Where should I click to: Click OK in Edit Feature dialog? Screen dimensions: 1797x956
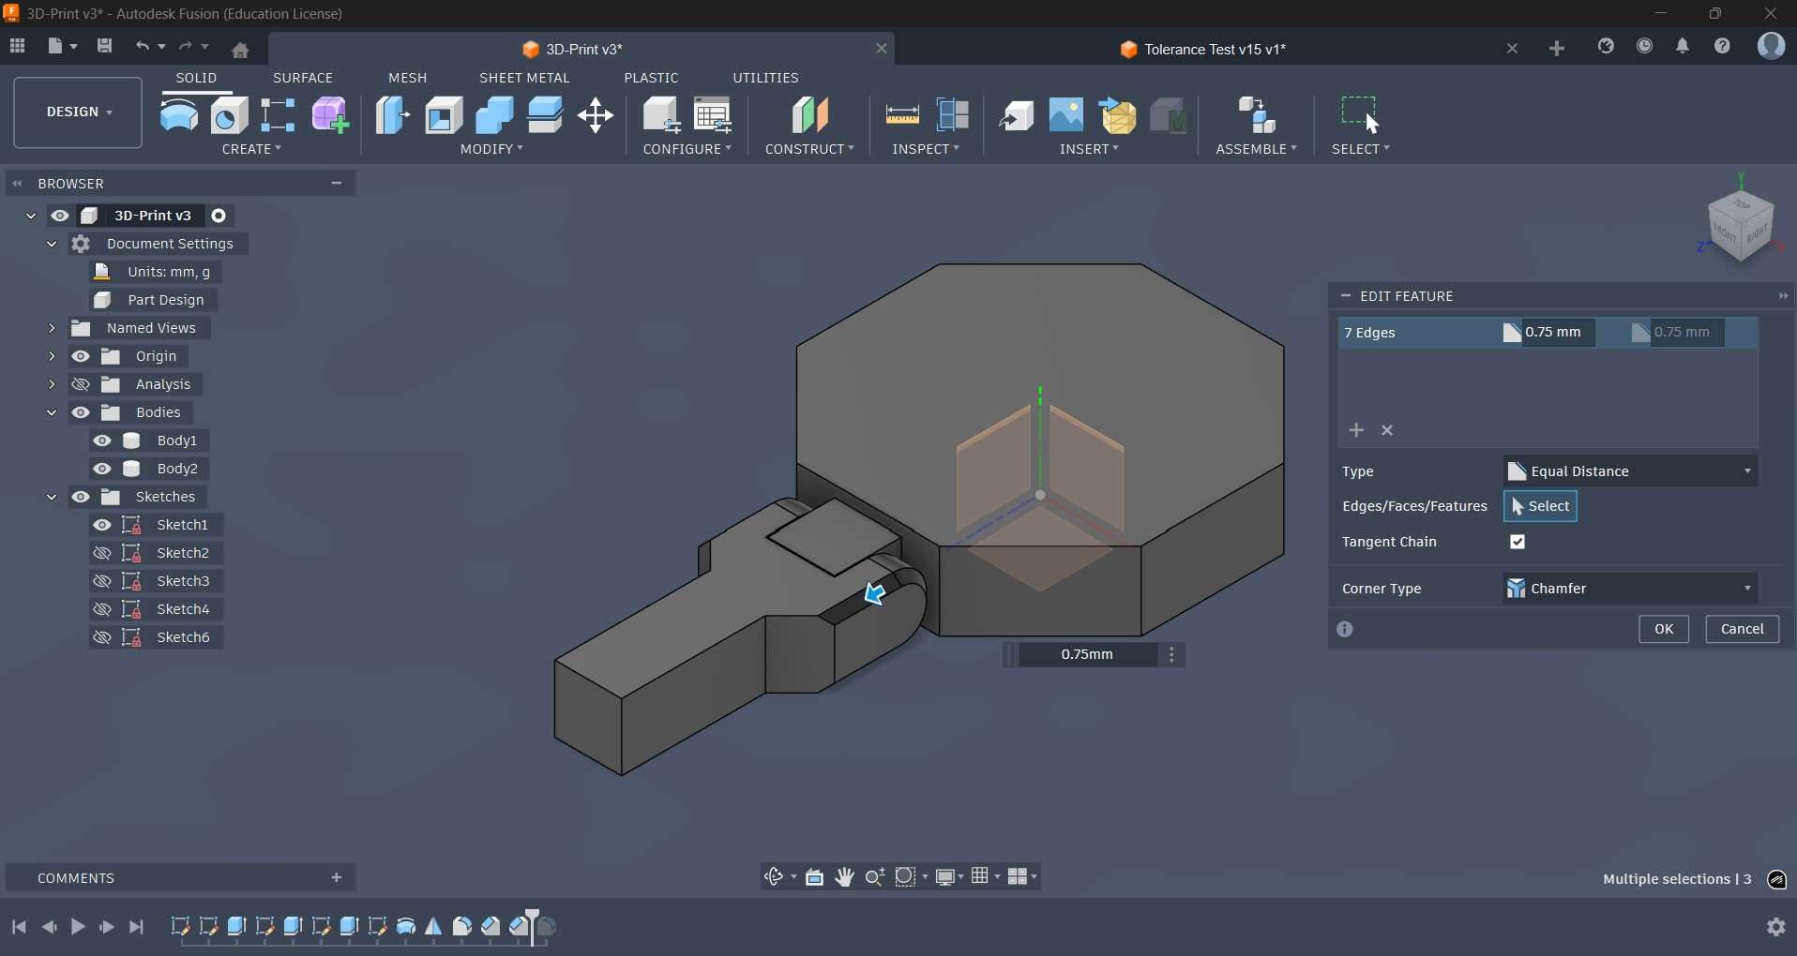[x=1664, y=630]
